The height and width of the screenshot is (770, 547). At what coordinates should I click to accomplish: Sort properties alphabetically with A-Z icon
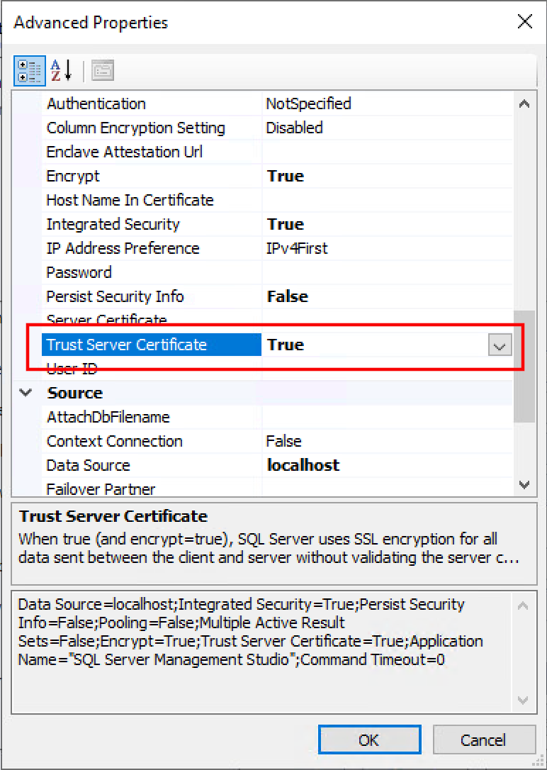[62, 71]
